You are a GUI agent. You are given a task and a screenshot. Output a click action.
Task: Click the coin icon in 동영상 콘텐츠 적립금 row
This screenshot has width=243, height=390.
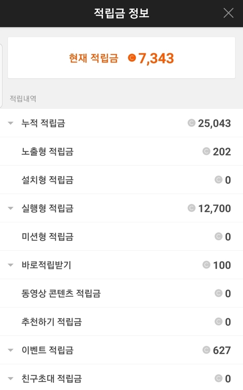click(x=218, y=293)
